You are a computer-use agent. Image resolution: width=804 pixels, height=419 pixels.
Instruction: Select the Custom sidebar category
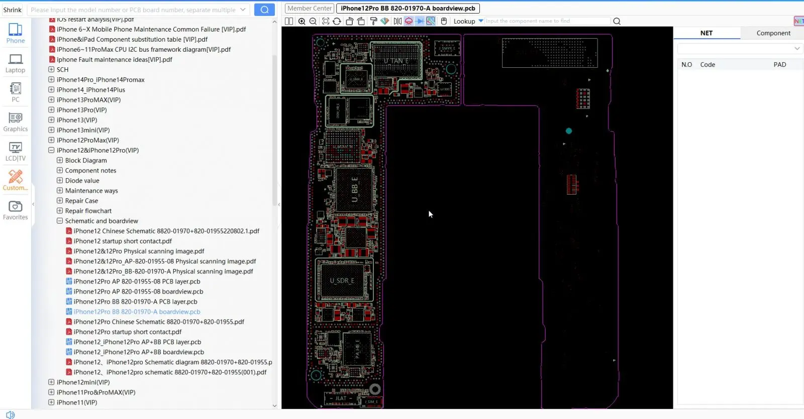tap(16, 181)
